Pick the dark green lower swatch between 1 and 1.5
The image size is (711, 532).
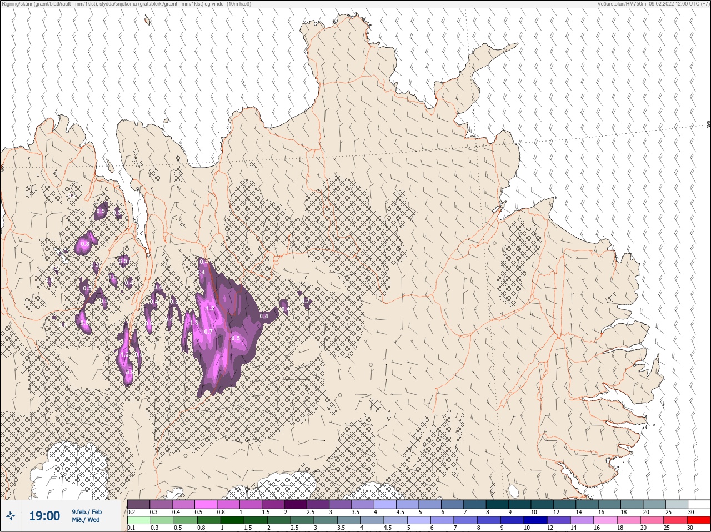pos(232,520)
